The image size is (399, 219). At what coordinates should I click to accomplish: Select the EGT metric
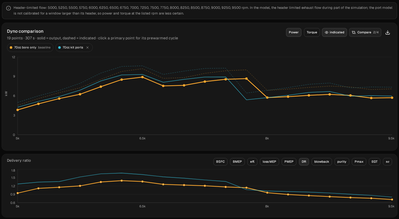coord(374,162)
